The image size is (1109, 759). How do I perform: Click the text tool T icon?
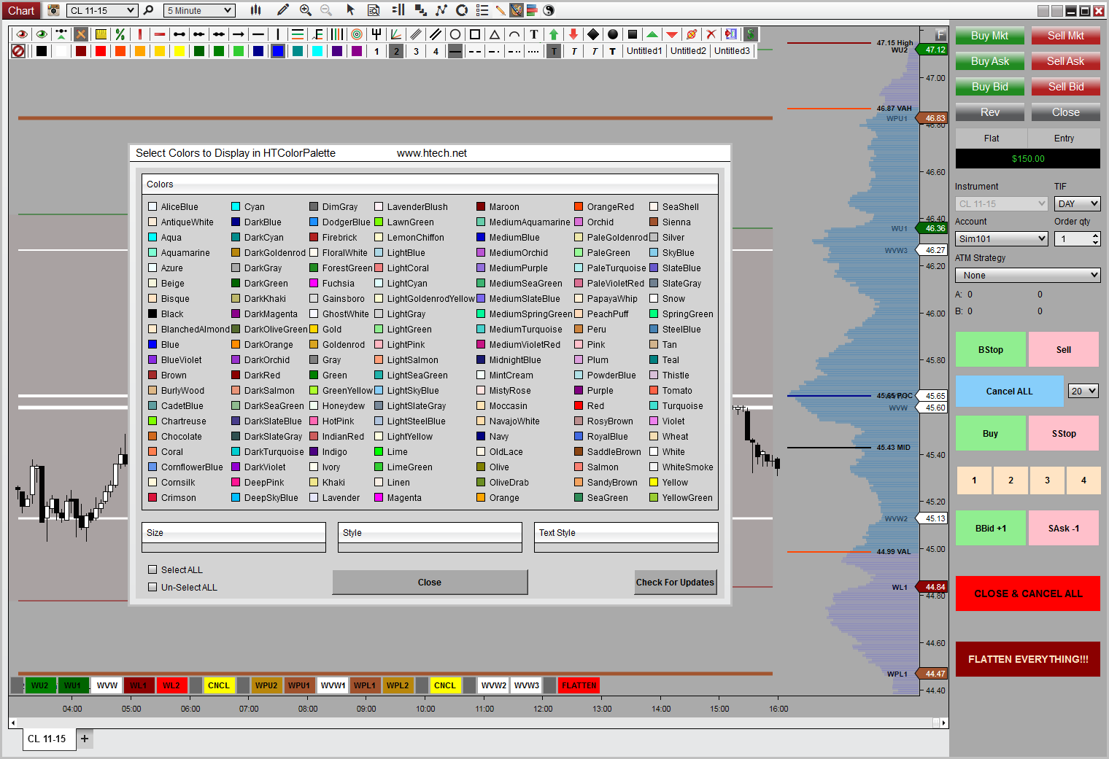[x=534, y=34]
